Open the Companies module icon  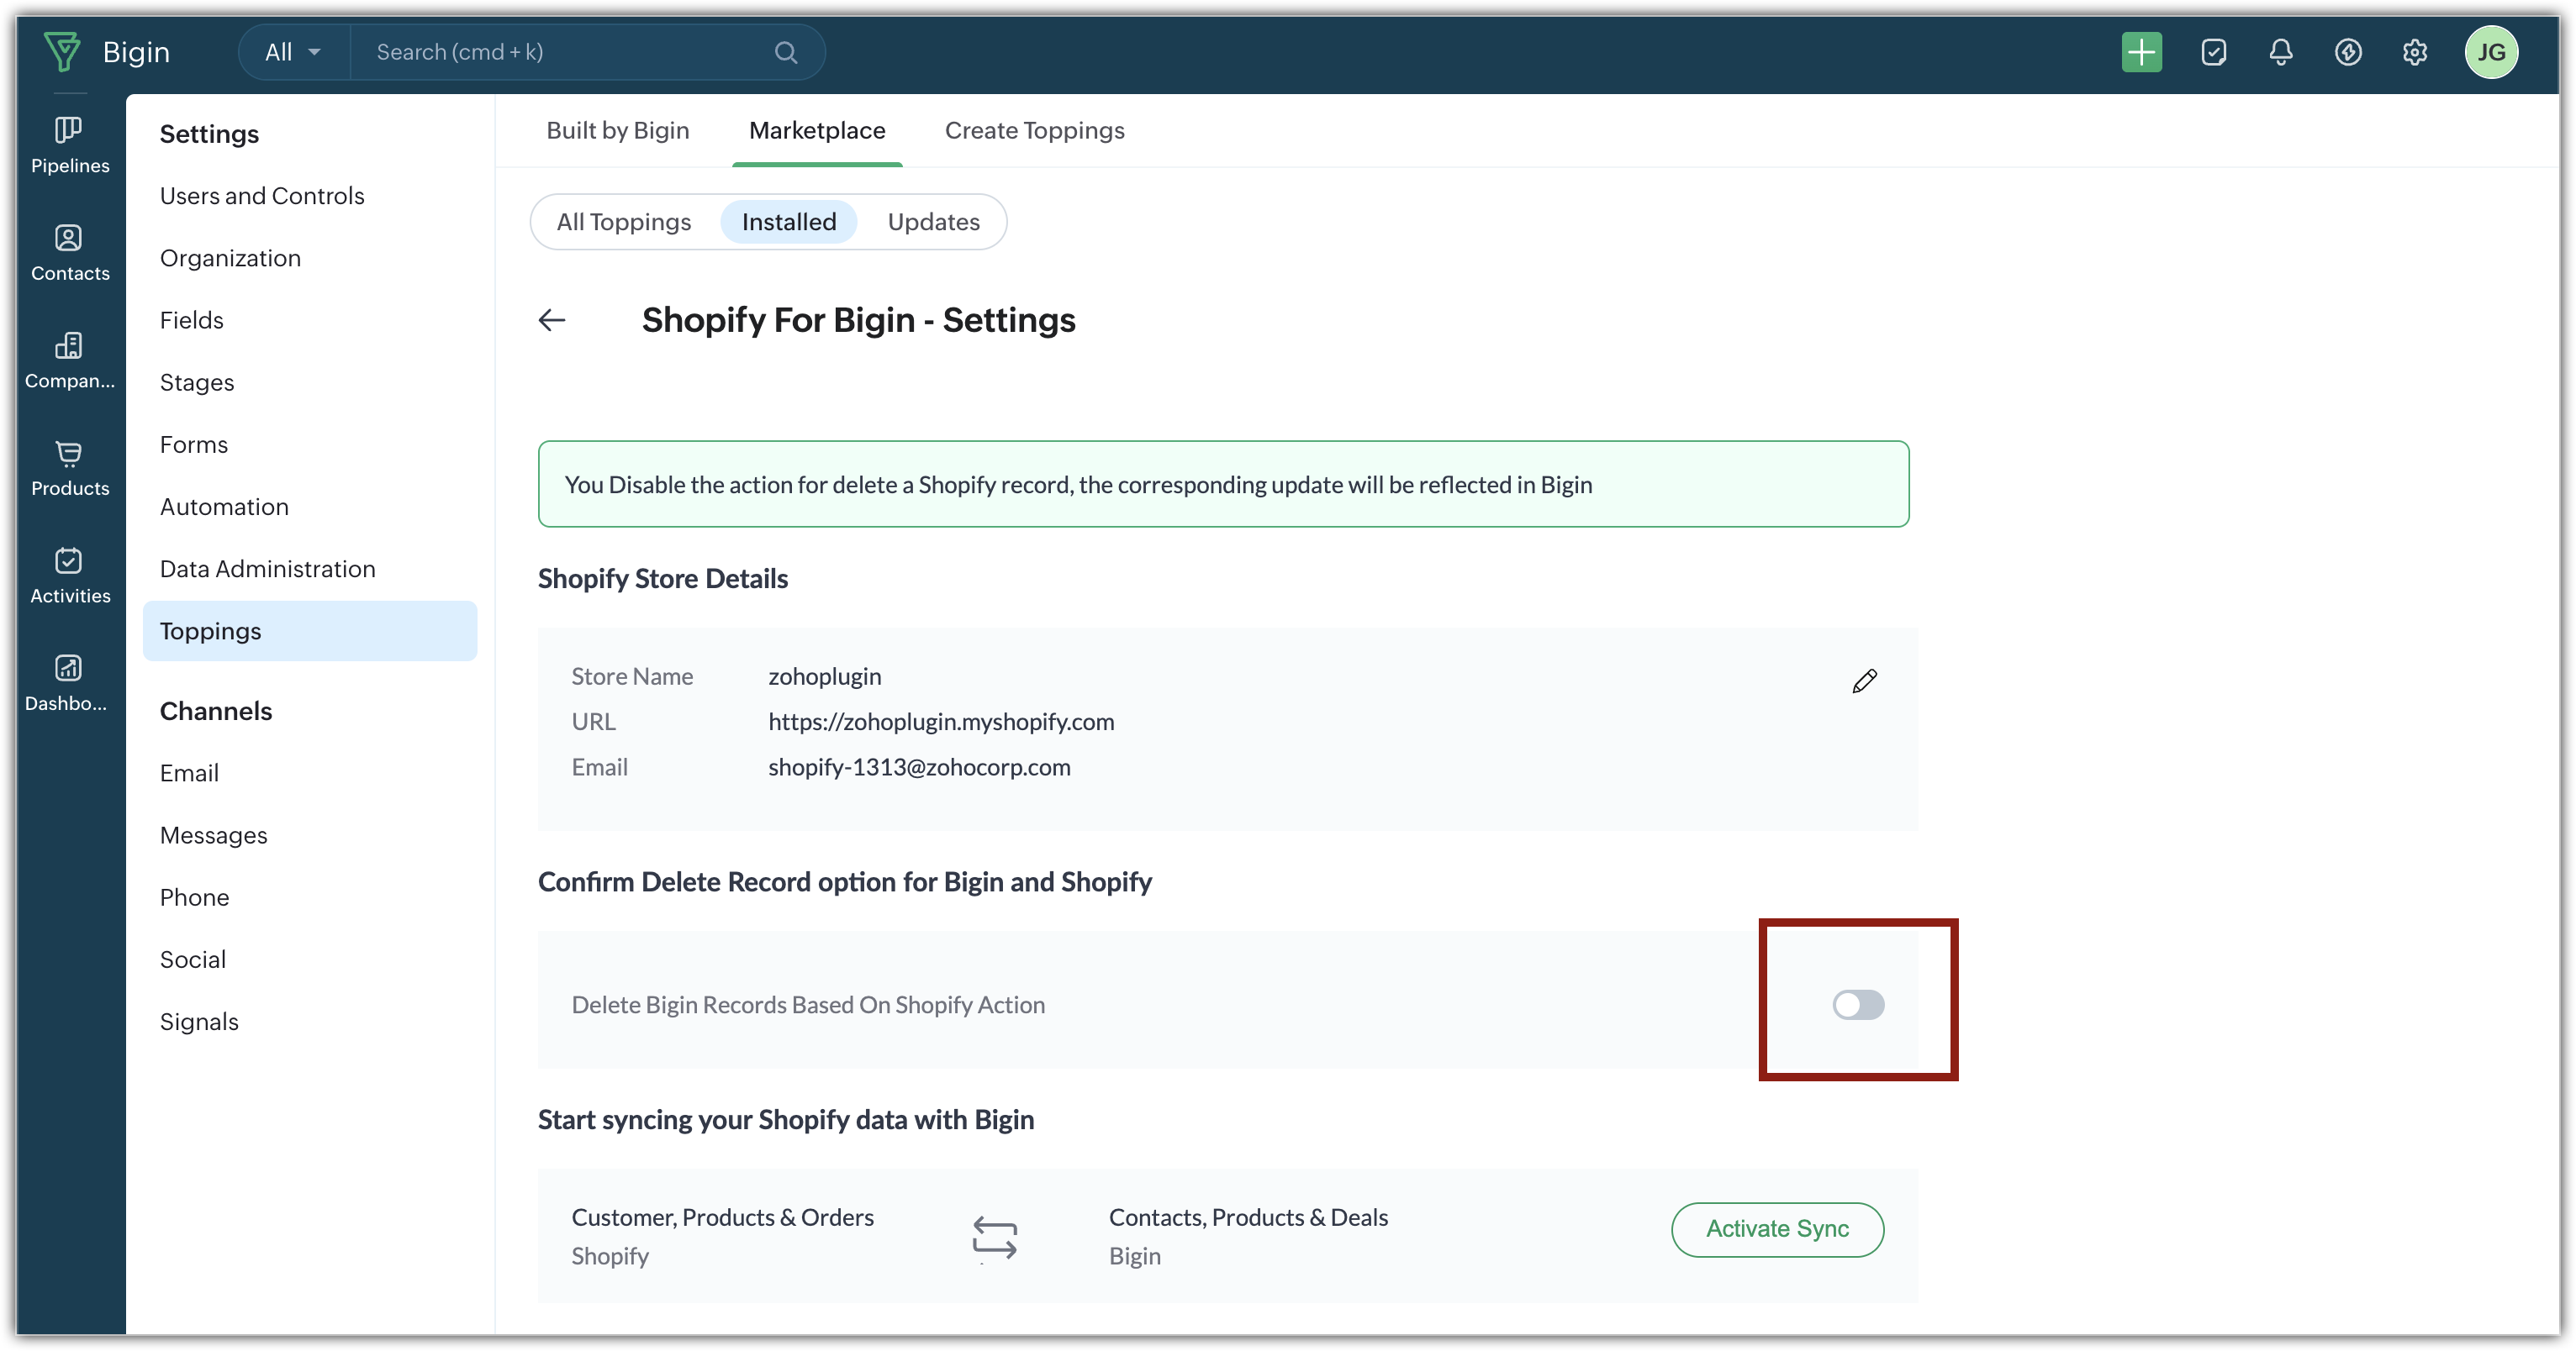tap(69, 360)
